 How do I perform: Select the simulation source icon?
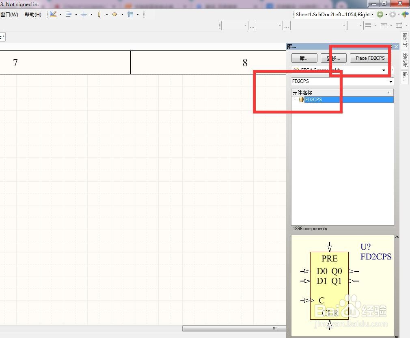click(114, 14)
